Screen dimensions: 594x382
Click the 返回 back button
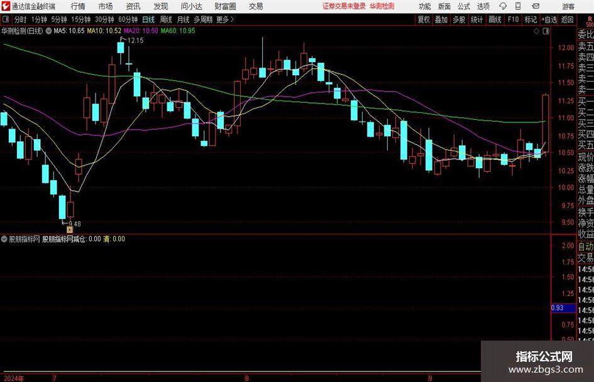pos(567,19)
